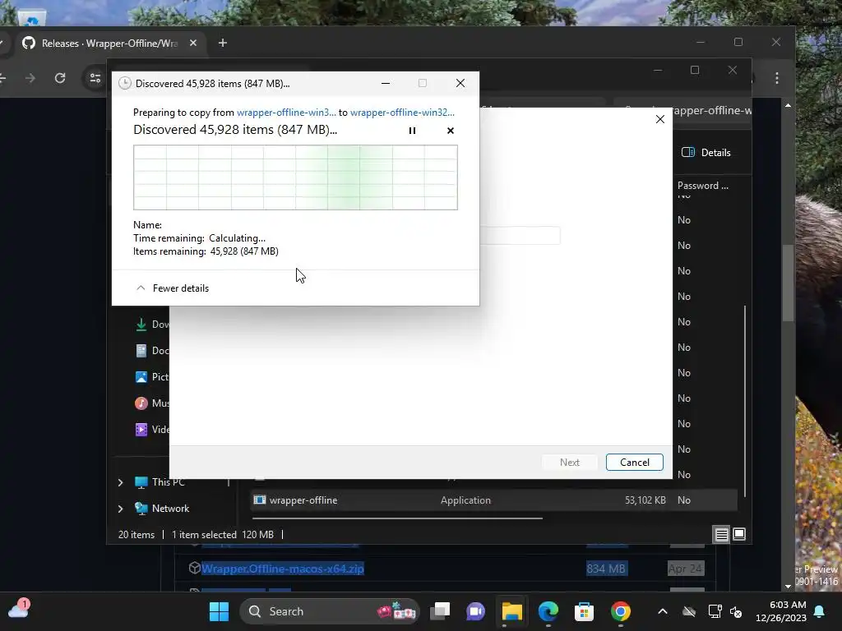842x631 pixels.
Task: Open the notification bell
Action: [x=820, y=611]
